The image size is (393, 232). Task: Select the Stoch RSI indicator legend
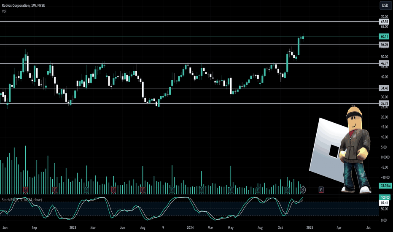coord(22,200)
